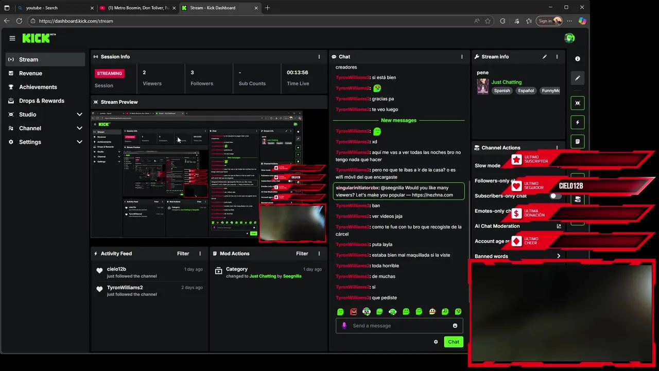Open AI Chat Moderation external link icon
The height and width of the screenshot is (371, 659).
559,226
